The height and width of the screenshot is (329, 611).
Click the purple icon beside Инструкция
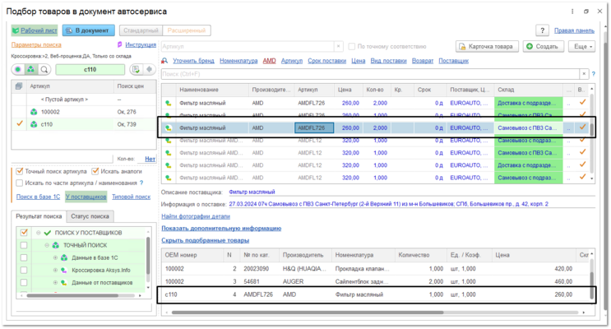[x=119, y=44]
